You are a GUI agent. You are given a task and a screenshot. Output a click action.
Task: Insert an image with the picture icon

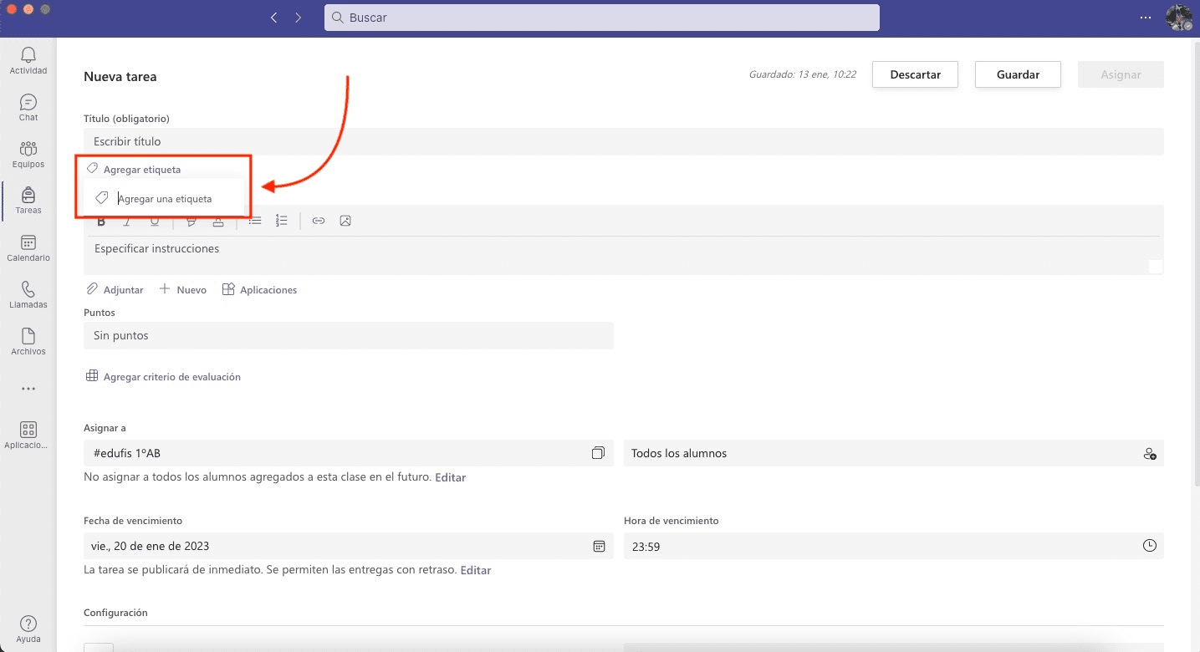point(345,221)
